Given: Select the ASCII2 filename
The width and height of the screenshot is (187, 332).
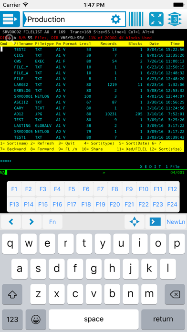Looking at the screenshot, I should (x=21, y=102).
